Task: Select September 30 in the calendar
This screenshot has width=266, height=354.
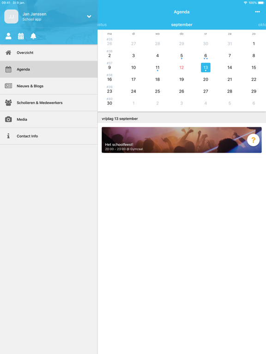Action: pos(109,103)
